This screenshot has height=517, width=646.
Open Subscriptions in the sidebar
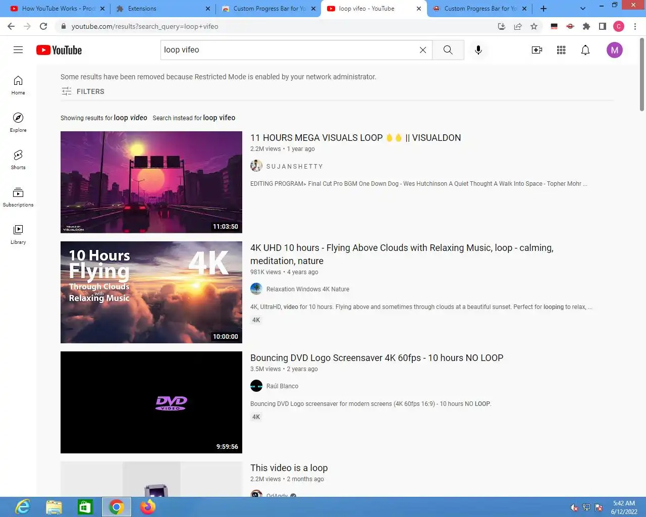coord(18,197)
